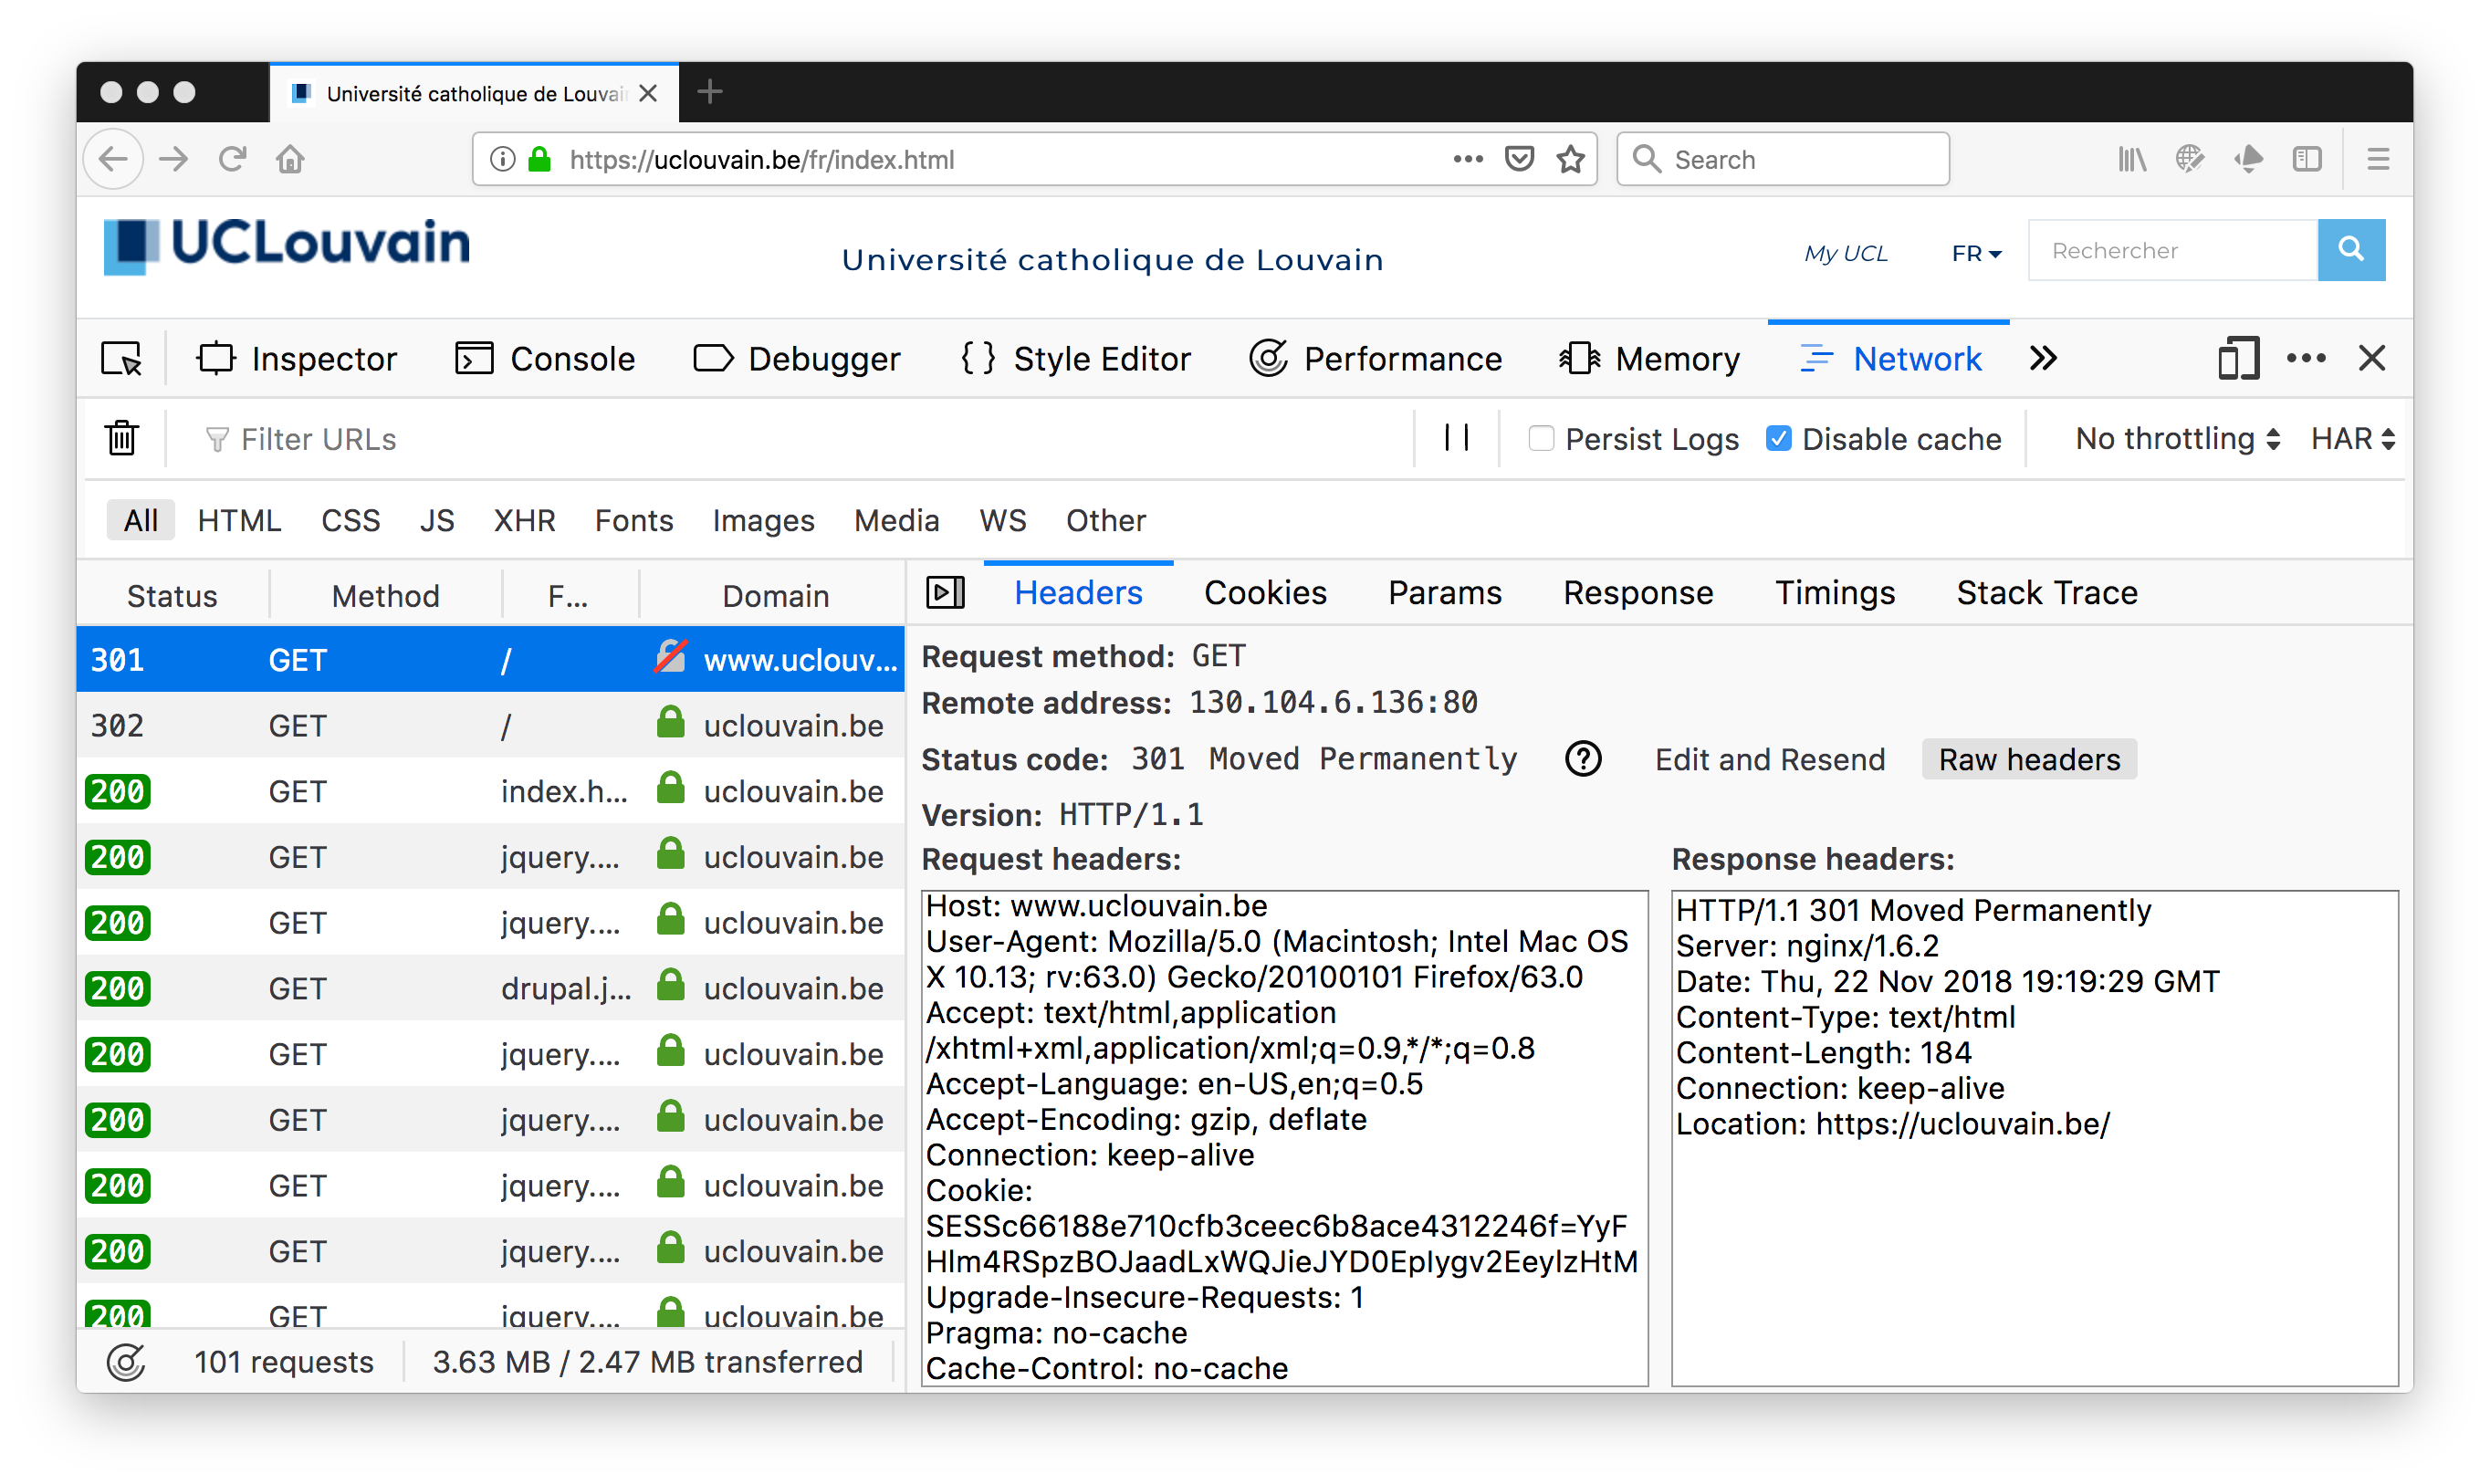Show more devtools panels chevron
2490x1484 pixels.
pyautogui.click(x=2043, y=358)
